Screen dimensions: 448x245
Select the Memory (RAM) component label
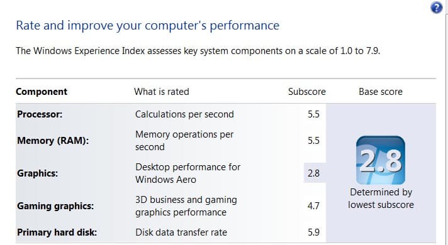(x=53, y=141)
